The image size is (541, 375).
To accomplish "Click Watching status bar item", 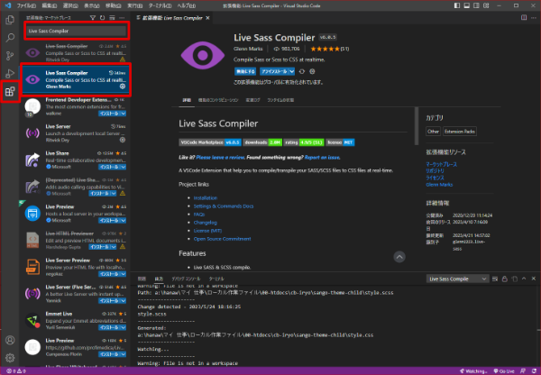I will click(473, 370).
